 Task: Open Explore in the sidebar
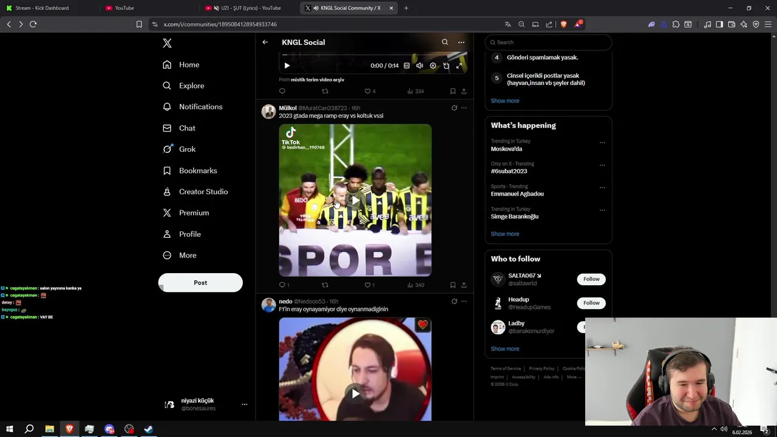183,86
